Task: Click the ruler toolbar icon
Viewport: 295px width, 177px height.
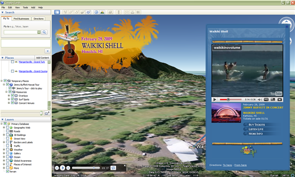Action: 119,12
